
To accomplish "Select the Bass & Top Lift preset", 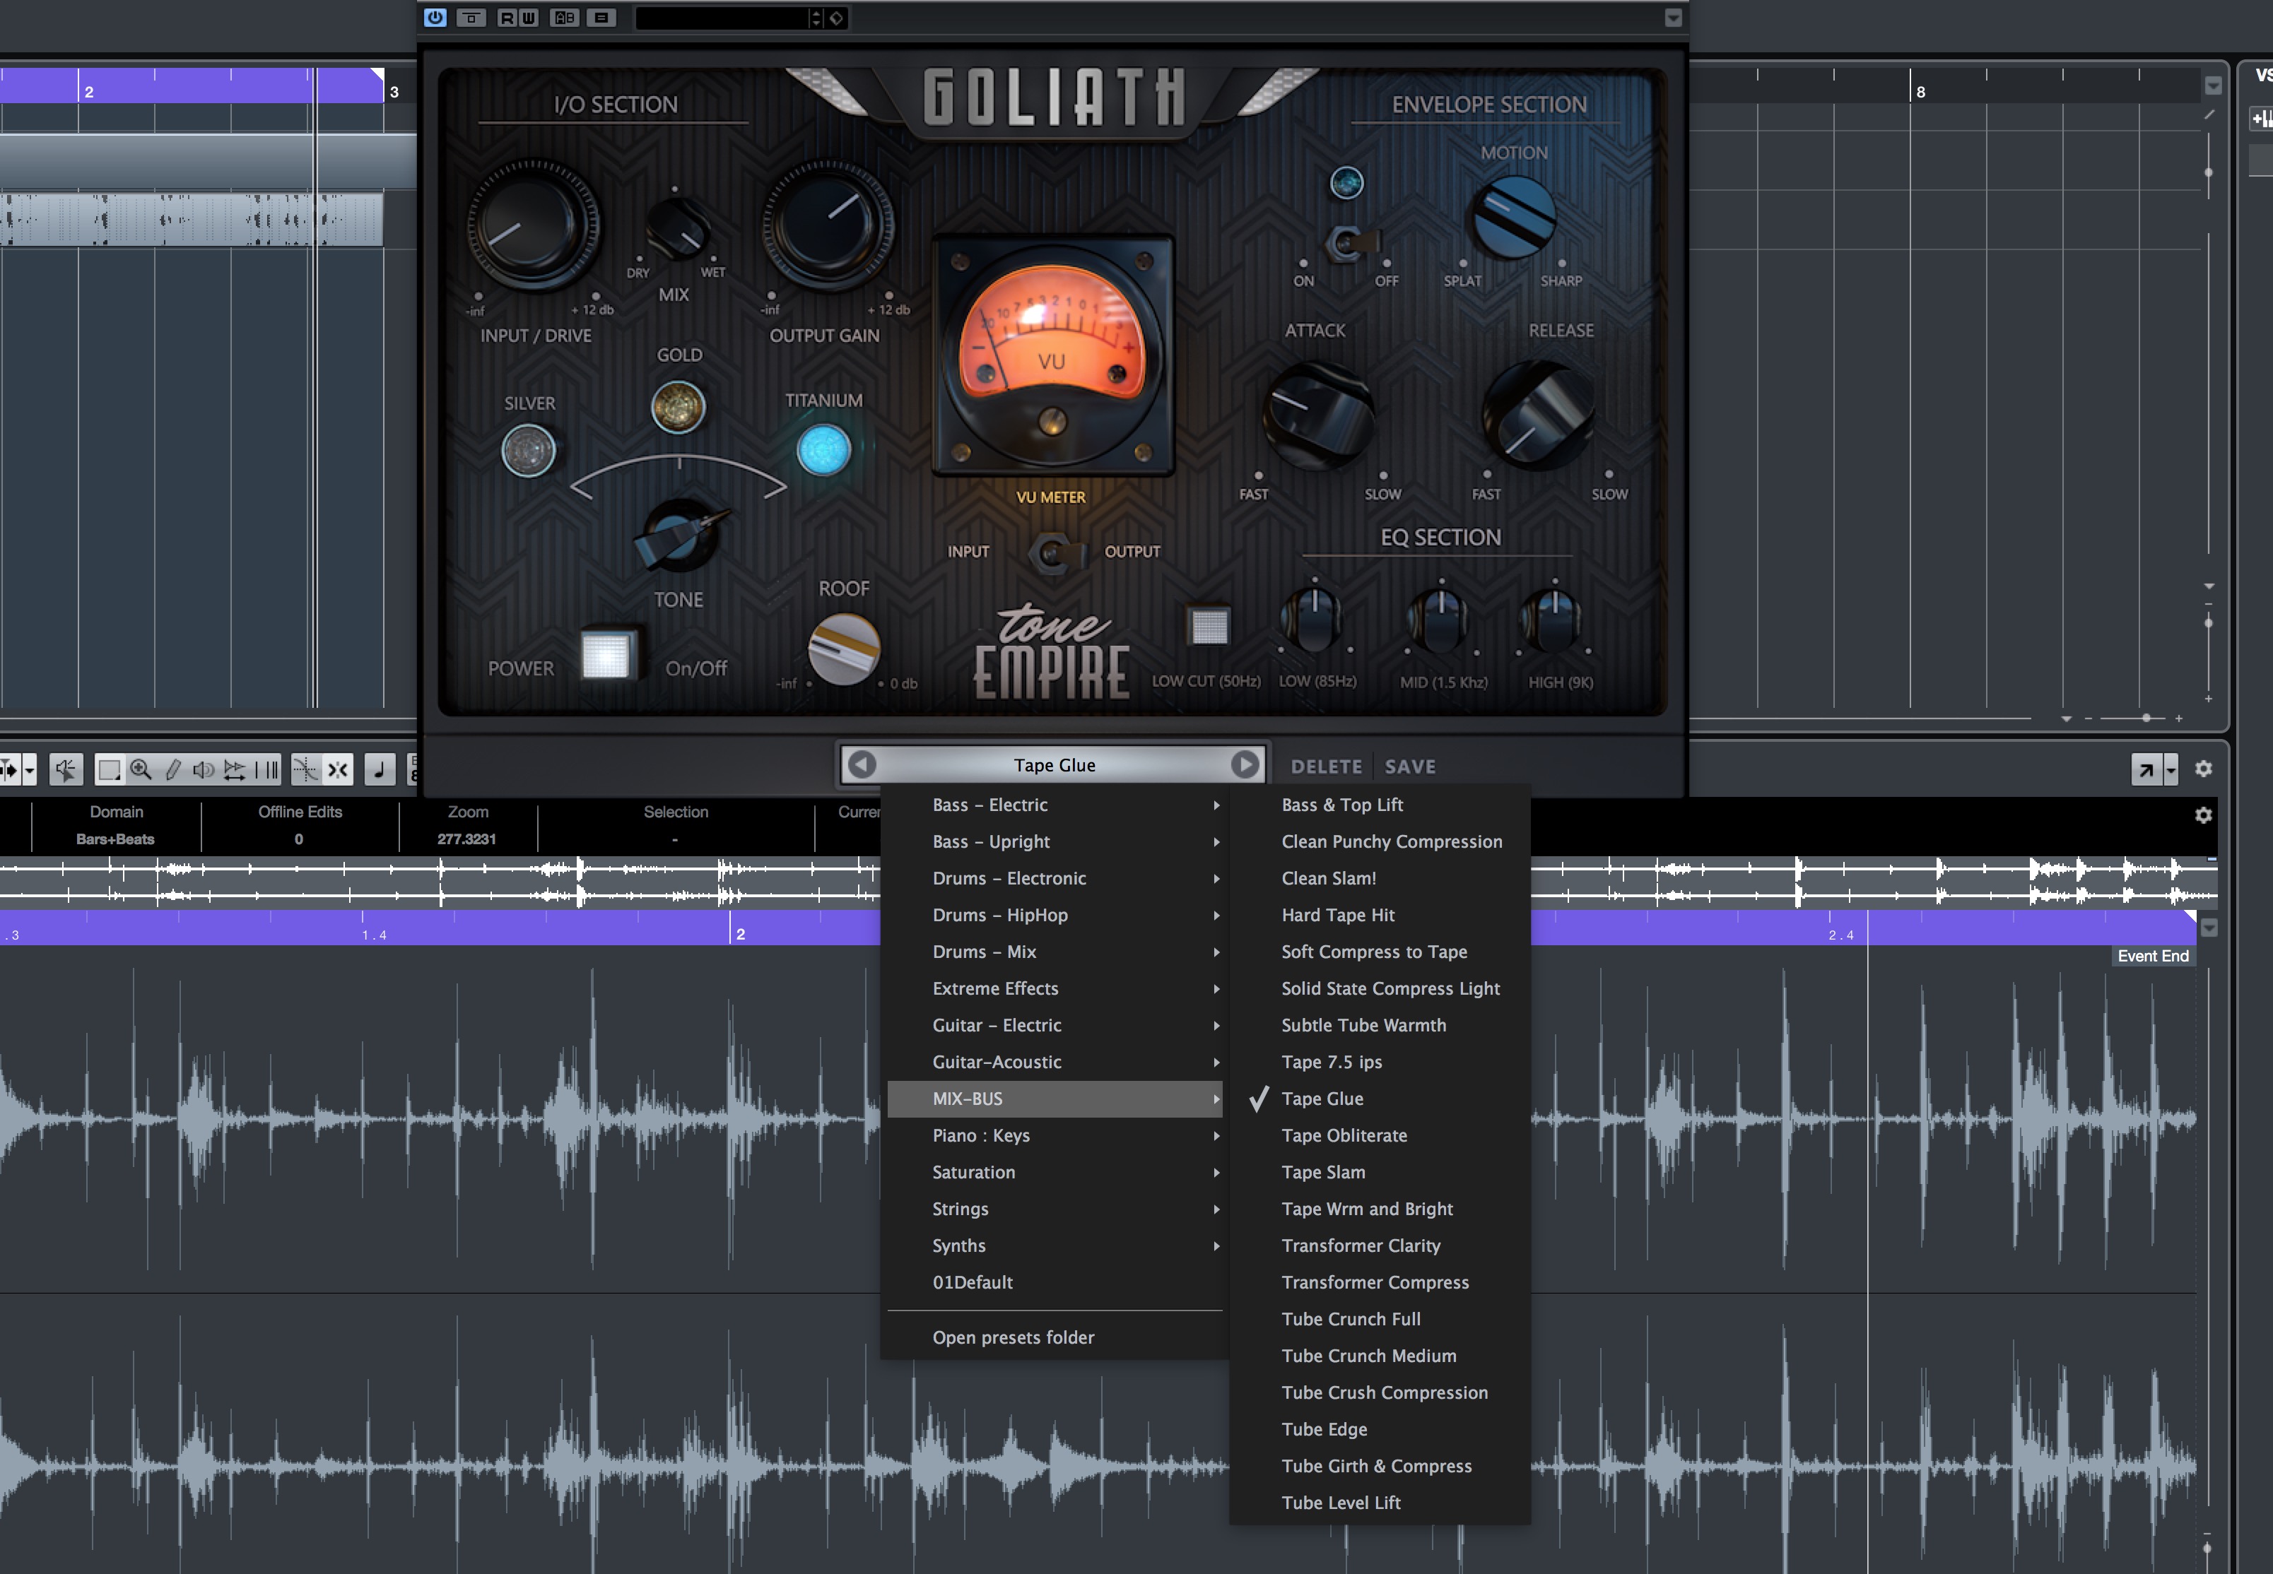I will [x=1380, y=805].
